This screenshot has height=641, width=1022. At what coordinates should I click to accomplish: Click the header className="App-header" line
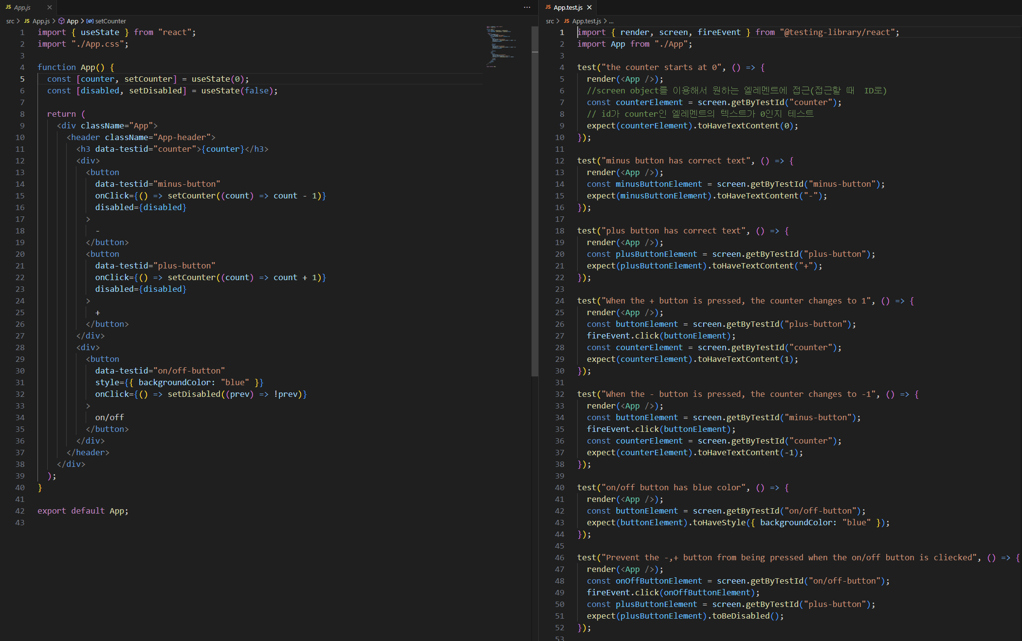[141, 137]
